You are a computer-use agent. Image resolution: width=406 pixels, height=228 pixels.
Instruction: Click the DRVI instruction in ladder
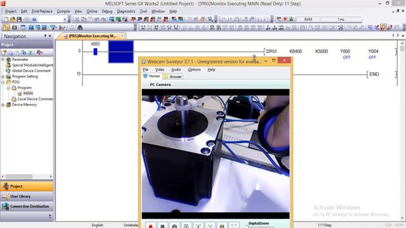[x=271, y=51]
